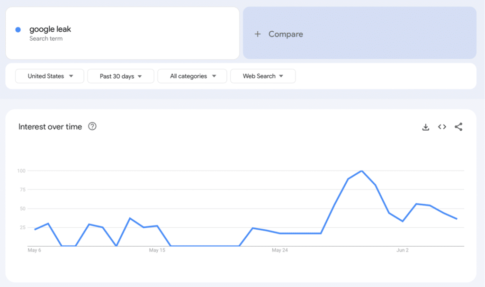Click the May 15 axis label
This screenshot has width=485, height=287.
[x=157, y=250]
